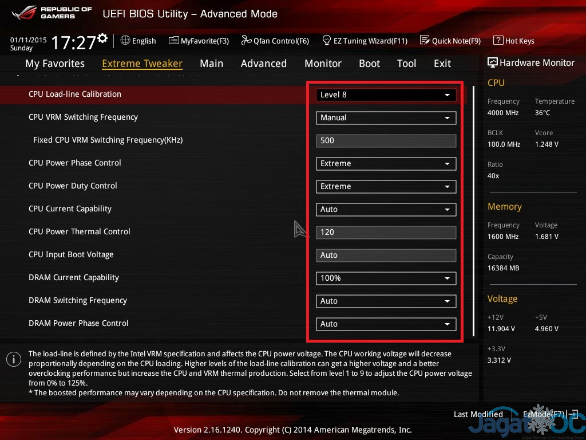Open MyFavorite(F3) list icon

(174, 41)
